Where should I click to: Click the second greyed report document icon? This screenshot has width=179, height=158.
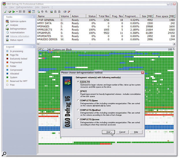point(59,12)
